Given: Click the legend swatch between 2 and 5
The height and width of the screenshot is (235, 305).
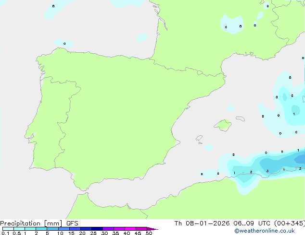Looking at the screenshot, I should coord(41,229).
